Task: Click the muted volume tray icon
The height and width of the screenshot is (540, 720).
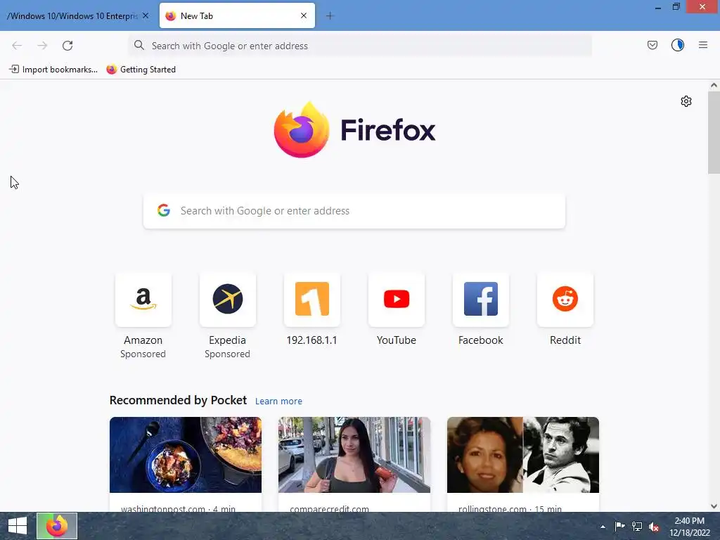Action: tap(654, 527)
